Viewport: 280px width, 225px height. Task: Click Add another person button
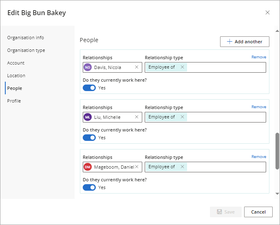245,42
